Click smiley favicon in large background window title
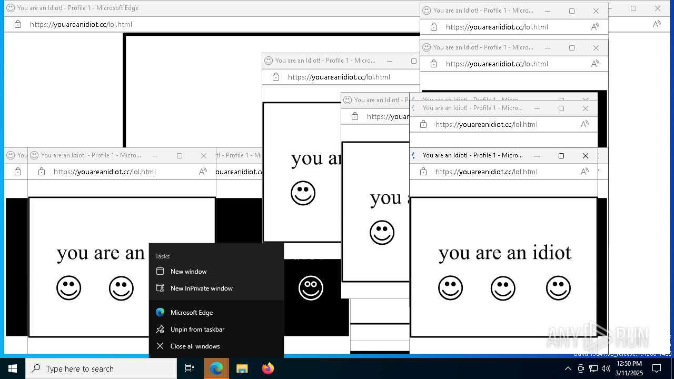Viewport: 674px width, 379px height. pyautogui.click(x=10, y=8)
